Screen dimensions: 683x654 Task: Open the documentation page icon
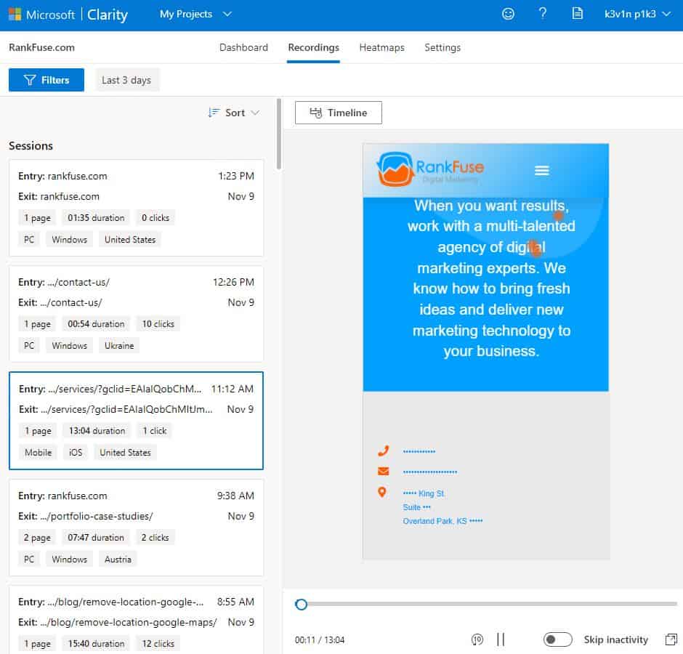click(x=577, y=14)
